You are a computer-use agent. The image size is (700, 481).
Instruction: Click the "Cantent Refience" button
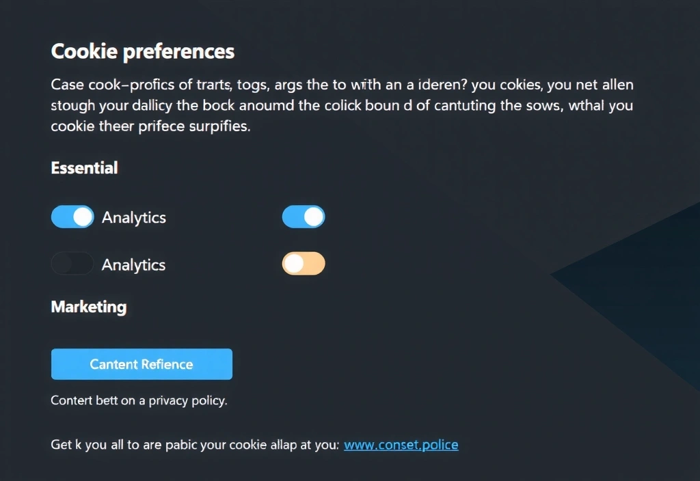[142, 364]
